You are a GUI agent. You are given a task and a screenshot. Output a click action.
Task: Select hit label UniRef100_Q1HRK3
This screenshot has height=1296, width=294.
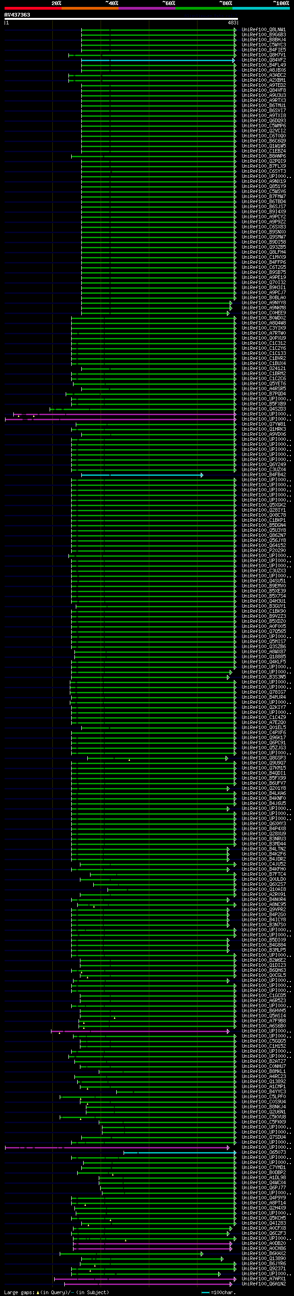click(x=264, y=429)
